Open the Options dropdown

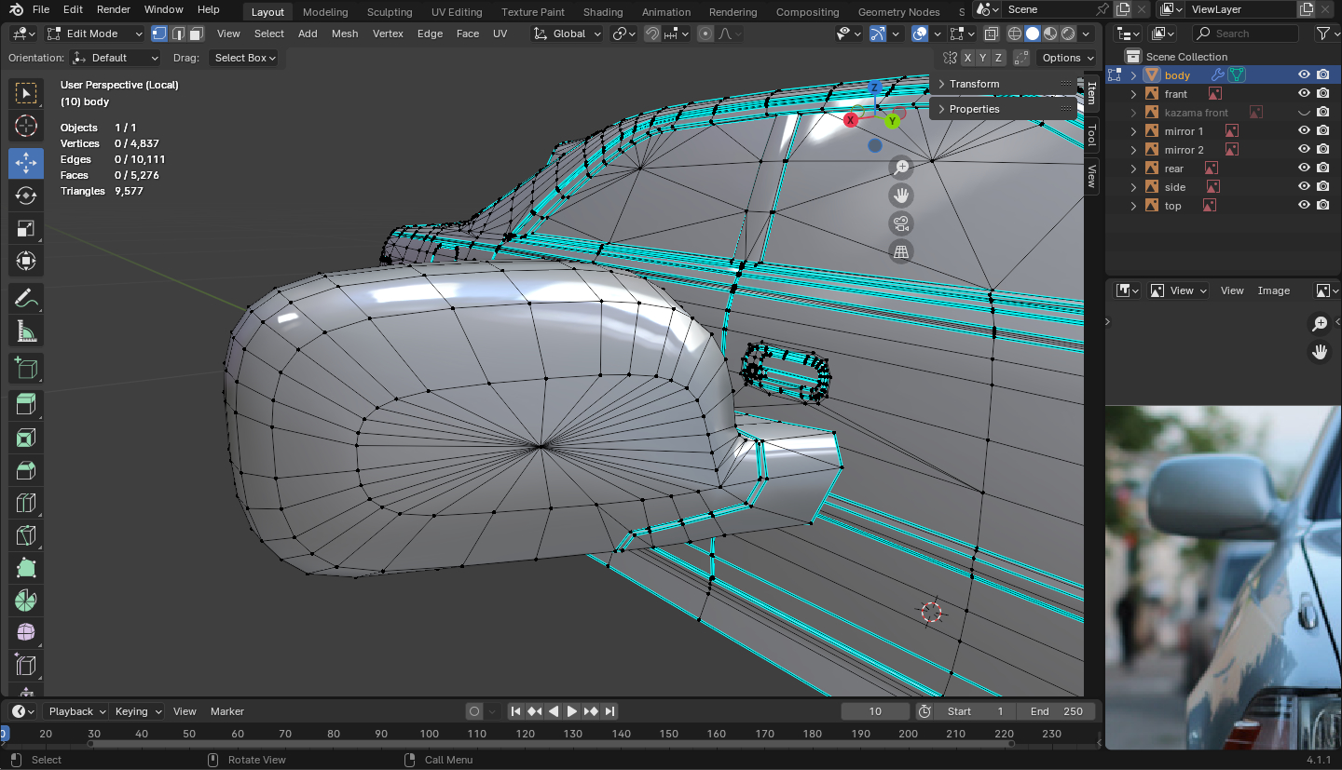pos(1068,58)
